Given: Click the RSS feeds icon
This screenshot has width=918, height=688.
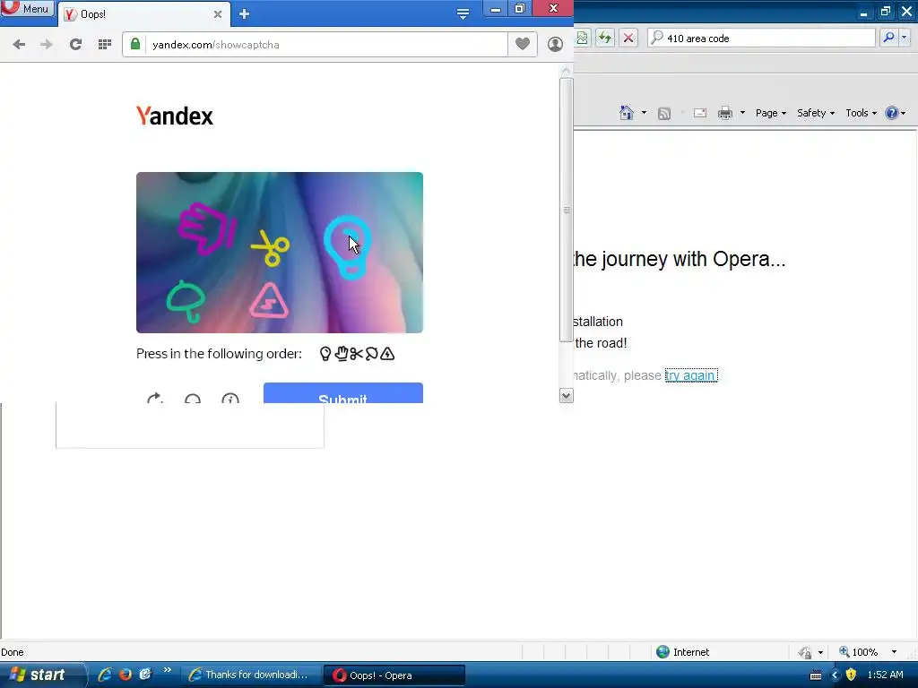Looking at the screenshot, I should click(664, 113).
